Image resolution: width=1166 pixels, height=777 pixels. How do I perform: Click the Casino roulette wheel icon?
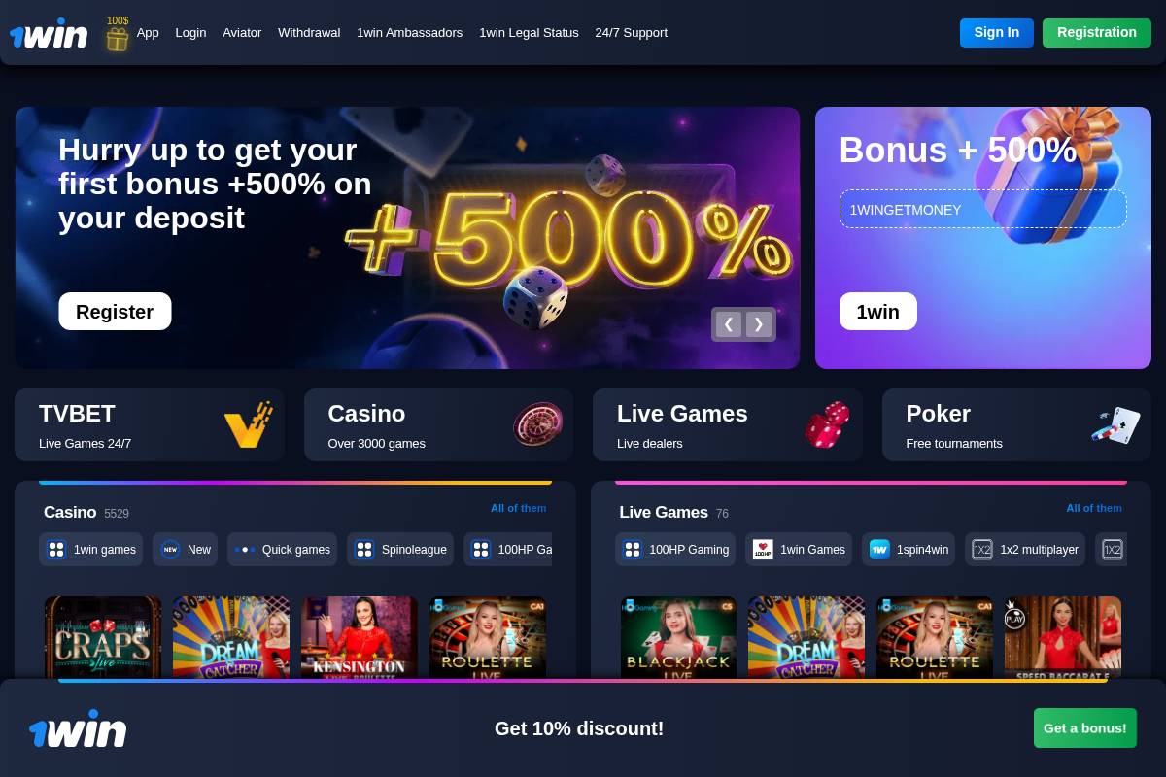(x=538, y=424)
